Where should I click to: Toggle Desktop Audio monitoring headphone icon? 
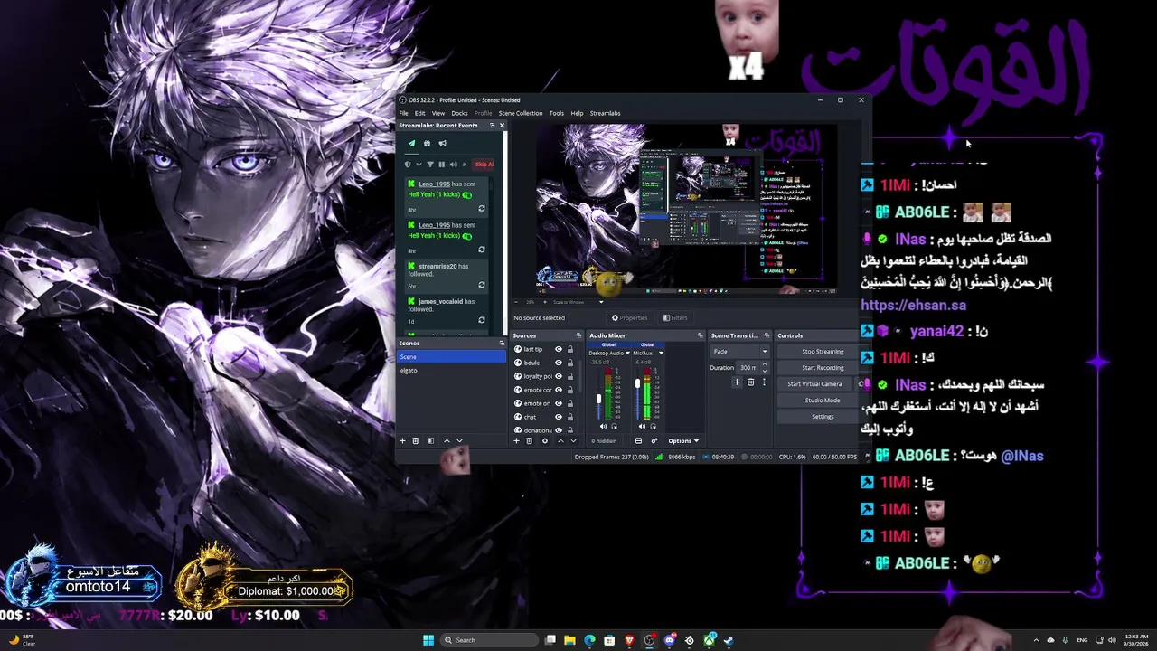(x=615, y=426)
